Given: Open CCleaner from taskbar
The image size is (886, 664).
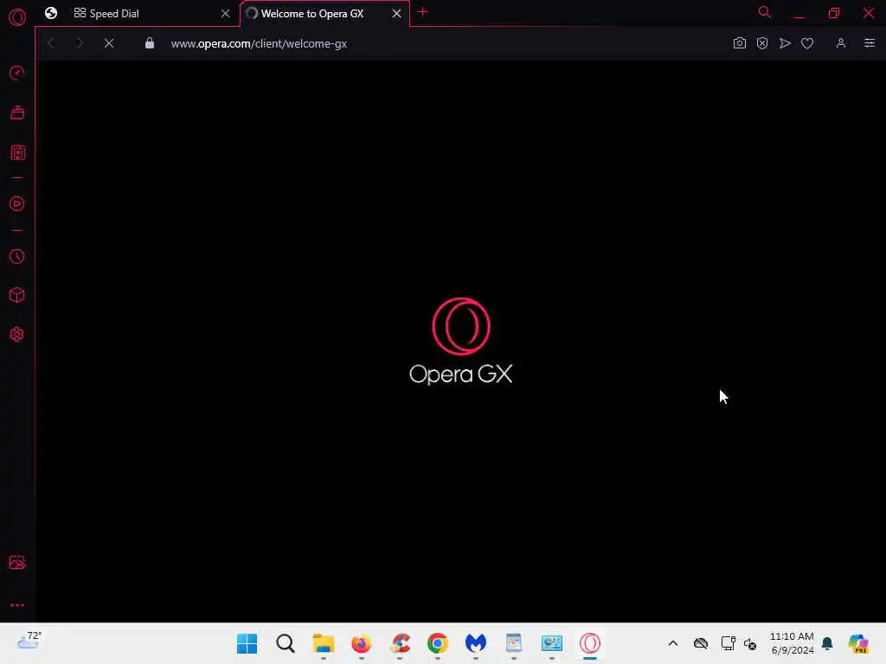Looking at the screenshot, I should 400,643.
